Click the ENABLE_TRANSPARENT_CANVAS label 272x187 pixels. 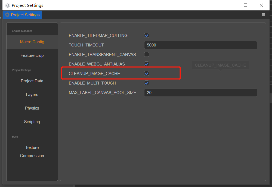[102, 54]
